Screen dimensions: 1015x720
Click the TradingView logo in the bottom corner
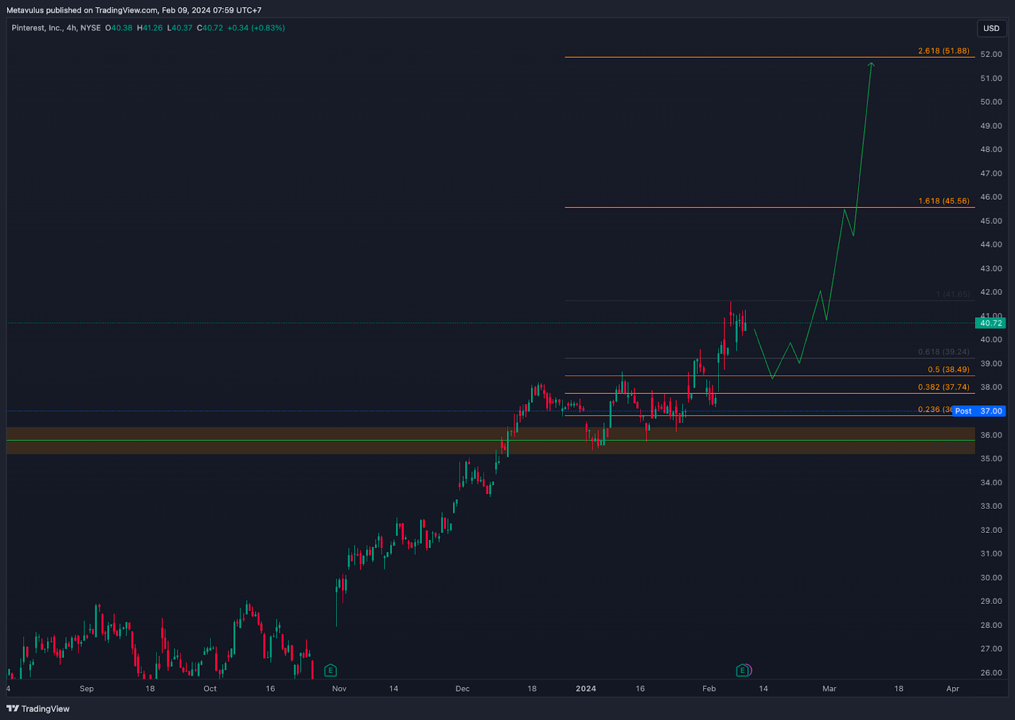tap(38, 709)
